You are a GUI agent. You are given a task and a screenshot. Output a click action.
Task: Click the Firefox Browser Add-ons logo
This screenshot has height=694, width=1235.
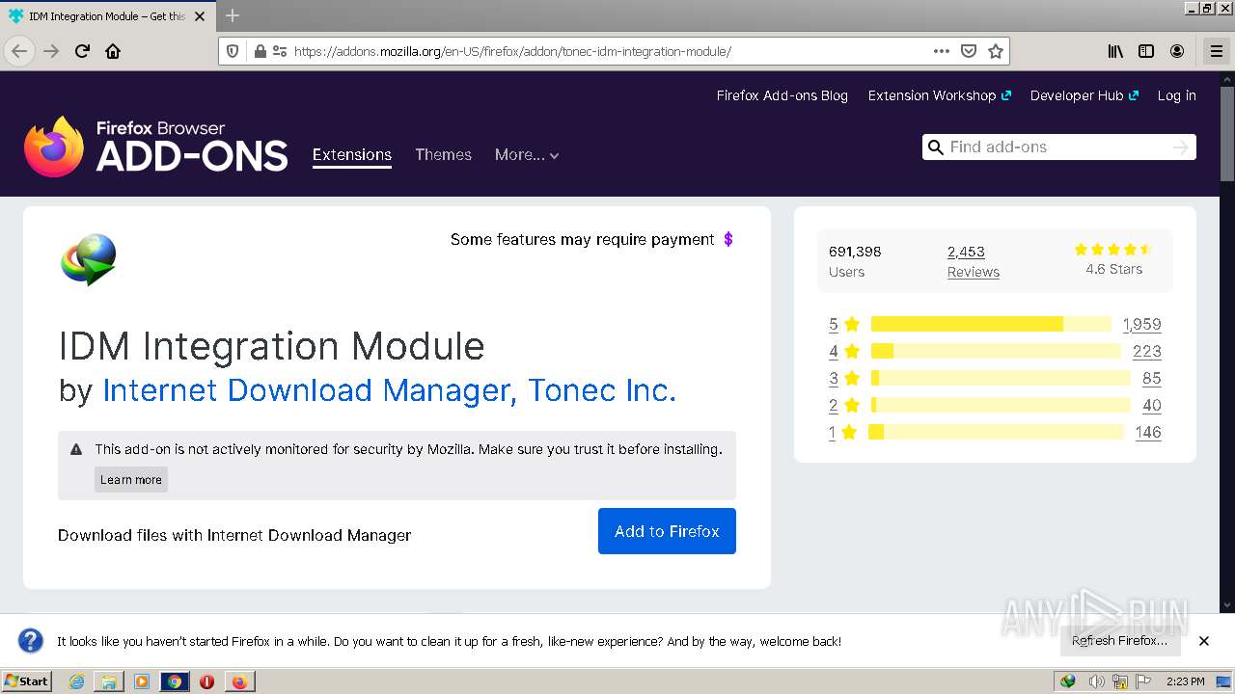[x=155, y=147]
